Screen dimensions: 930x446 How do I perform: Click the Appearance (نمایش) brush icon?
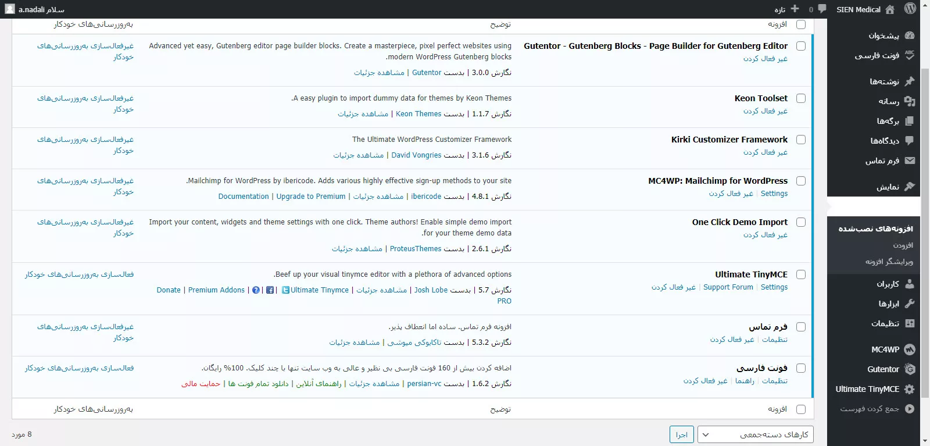click(x=910, y=187)
